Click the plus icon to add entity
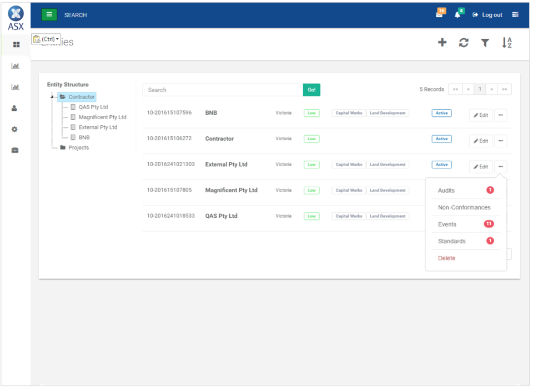 tap(443, 43)
